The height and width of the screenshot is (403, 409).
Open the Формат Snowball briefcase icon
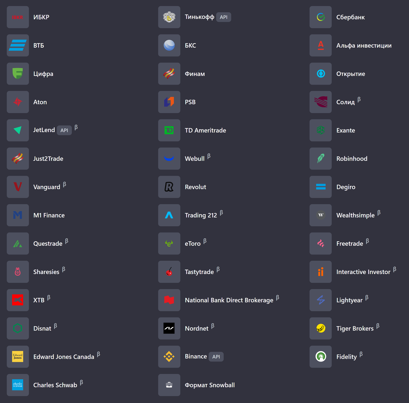(169, 385)
